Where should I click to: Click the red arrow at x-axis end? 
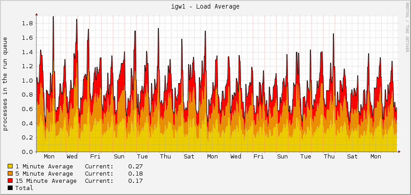click(x=399, y=152)
